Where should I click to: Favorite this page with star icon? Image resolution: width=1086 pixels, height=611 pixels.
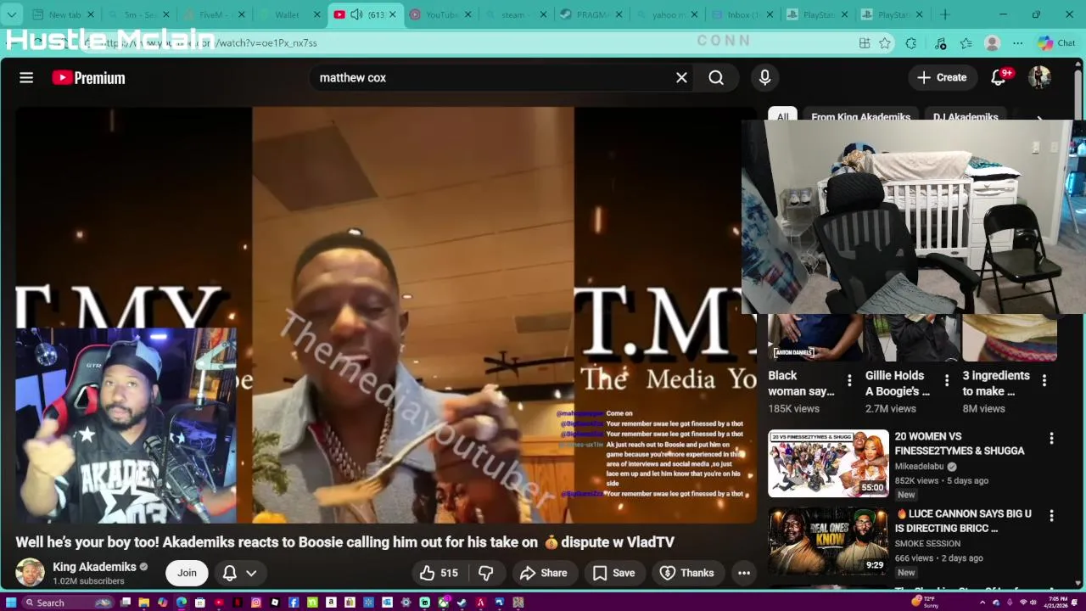click(x=885, y=43)
